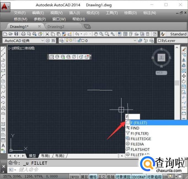Click the Cut scissors icon
188x179 pixels.
pyautogui.click(x=47, y=34)
